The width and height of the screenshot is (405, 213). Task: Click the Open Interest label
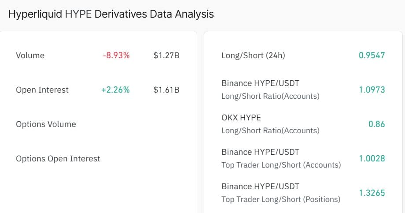[42, 90]
